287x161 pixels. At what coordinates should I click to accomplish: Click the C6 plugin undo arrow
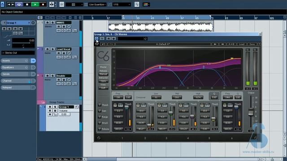coord(104,44)
